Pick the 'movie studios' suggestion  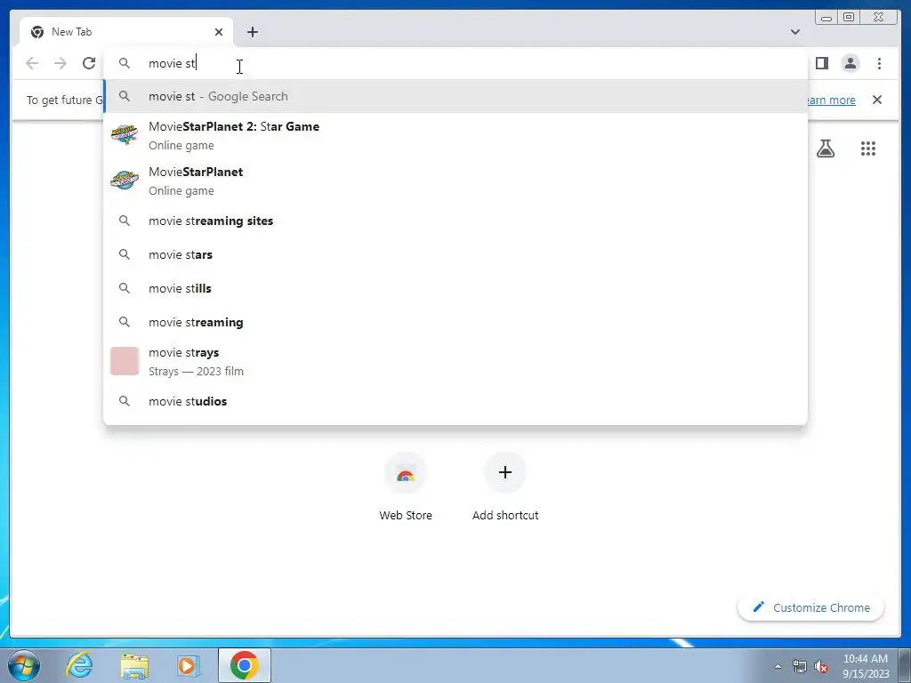(x=455, y=401)
